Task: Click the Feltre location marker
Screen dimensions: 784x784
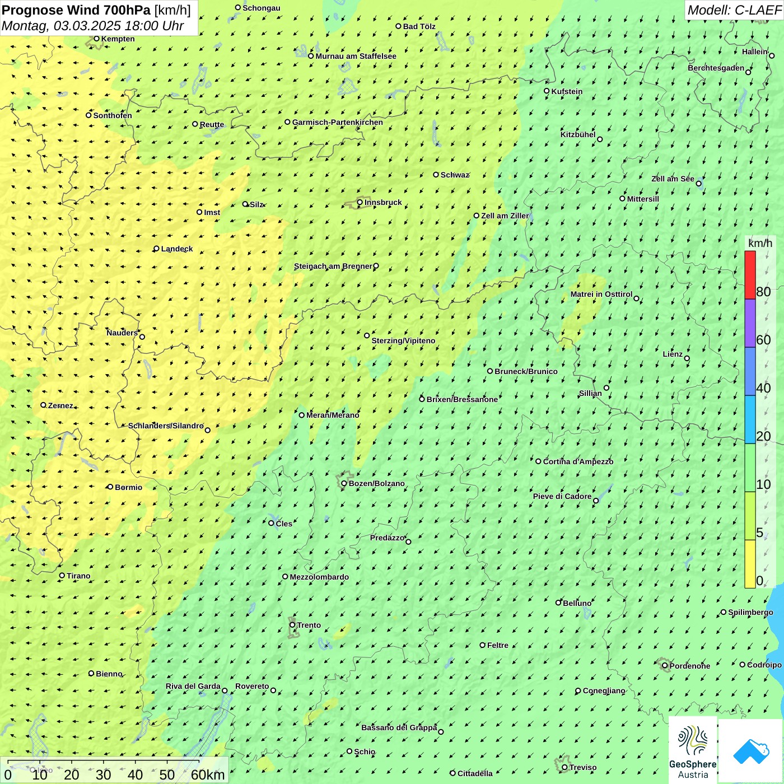Action: click(483, 645)
